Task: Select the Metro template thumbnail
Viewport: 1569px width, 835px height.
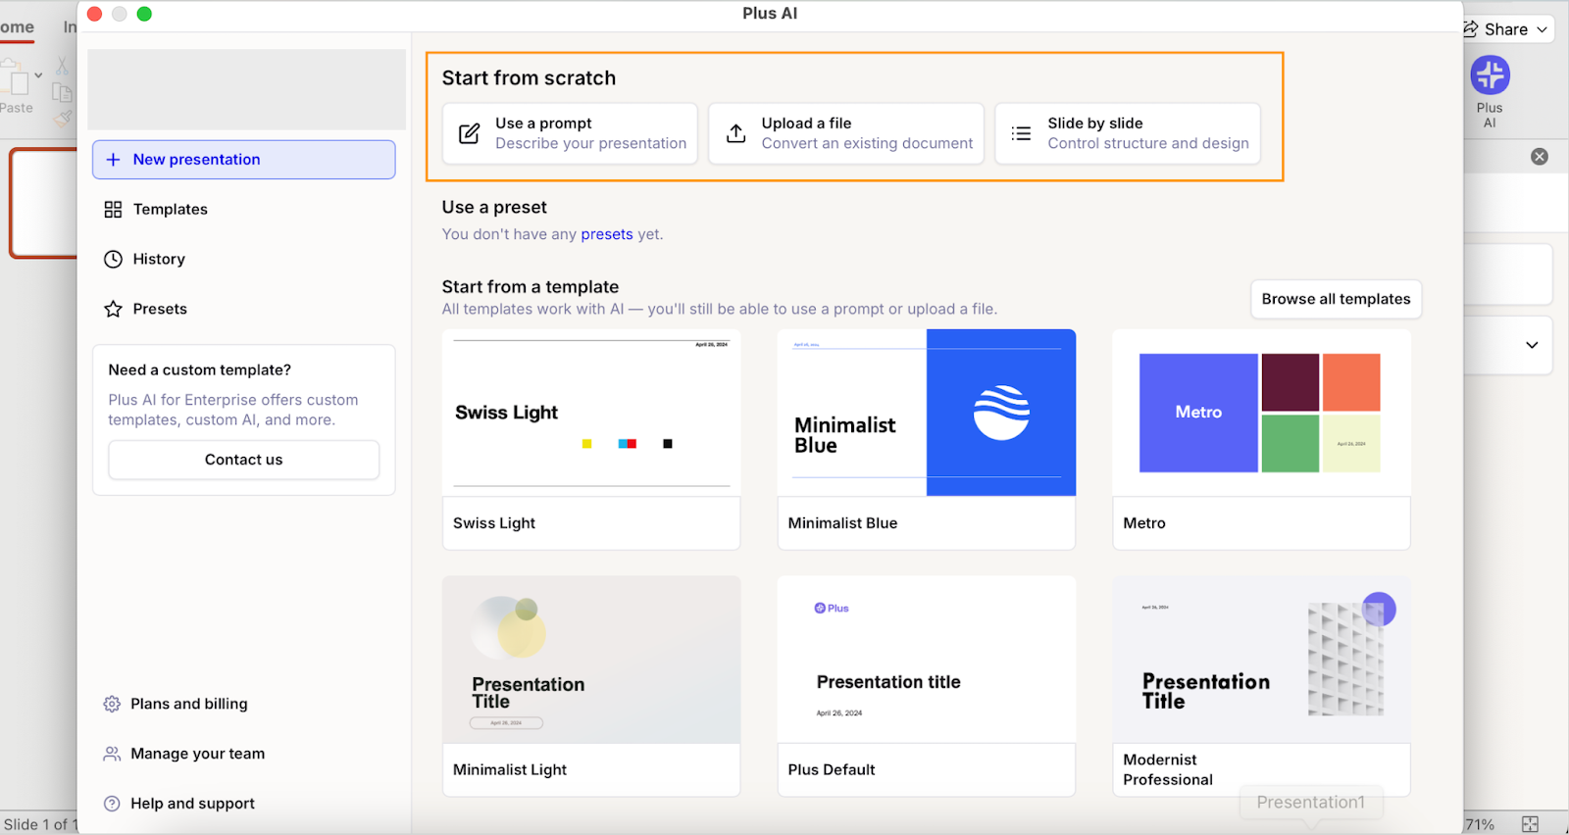Action: coord(1261,413)
